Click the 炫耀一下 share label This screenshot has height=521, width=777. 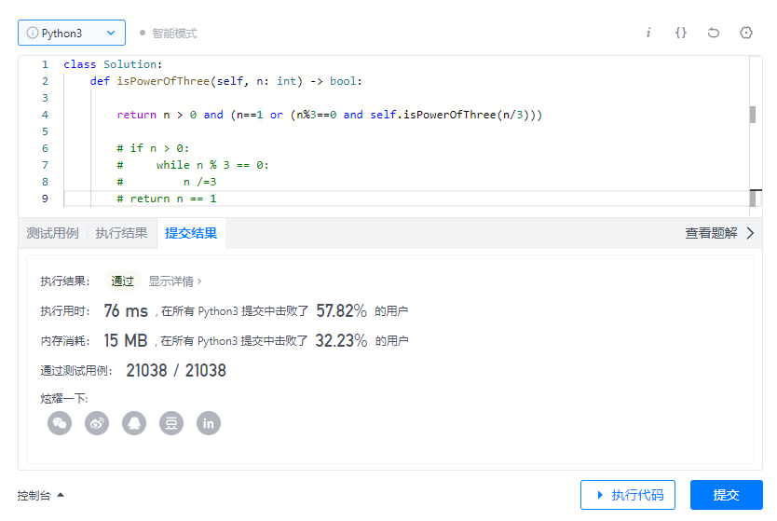pyautogui.click(x=64, y=398)
